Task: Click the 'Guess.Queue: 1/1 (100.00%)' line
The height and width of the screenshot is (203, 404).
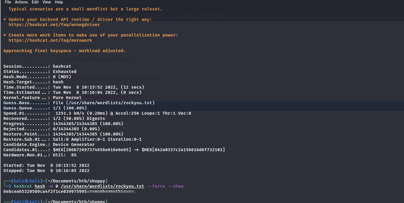Action: coord(45,108)
